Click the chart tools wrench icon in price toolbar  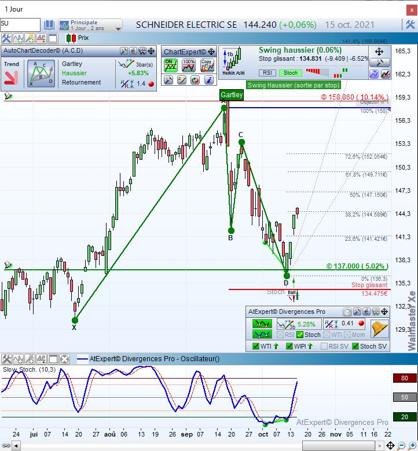tap(6, 38)
